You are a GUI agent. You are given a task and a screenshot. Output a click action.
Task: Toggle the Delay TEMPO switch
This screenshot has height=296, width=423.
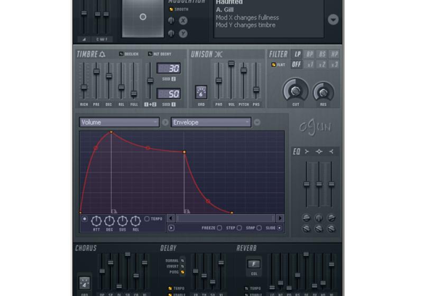click(x=170, y=289)
